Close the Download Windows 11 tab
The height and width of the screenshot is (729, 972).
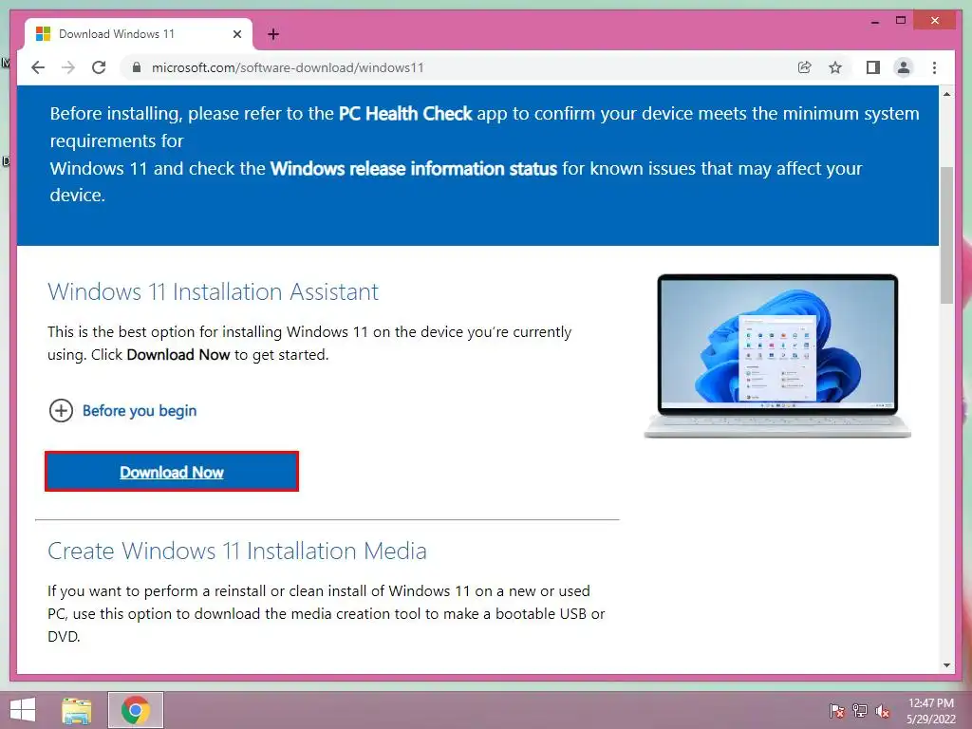(x=237, y=34)
